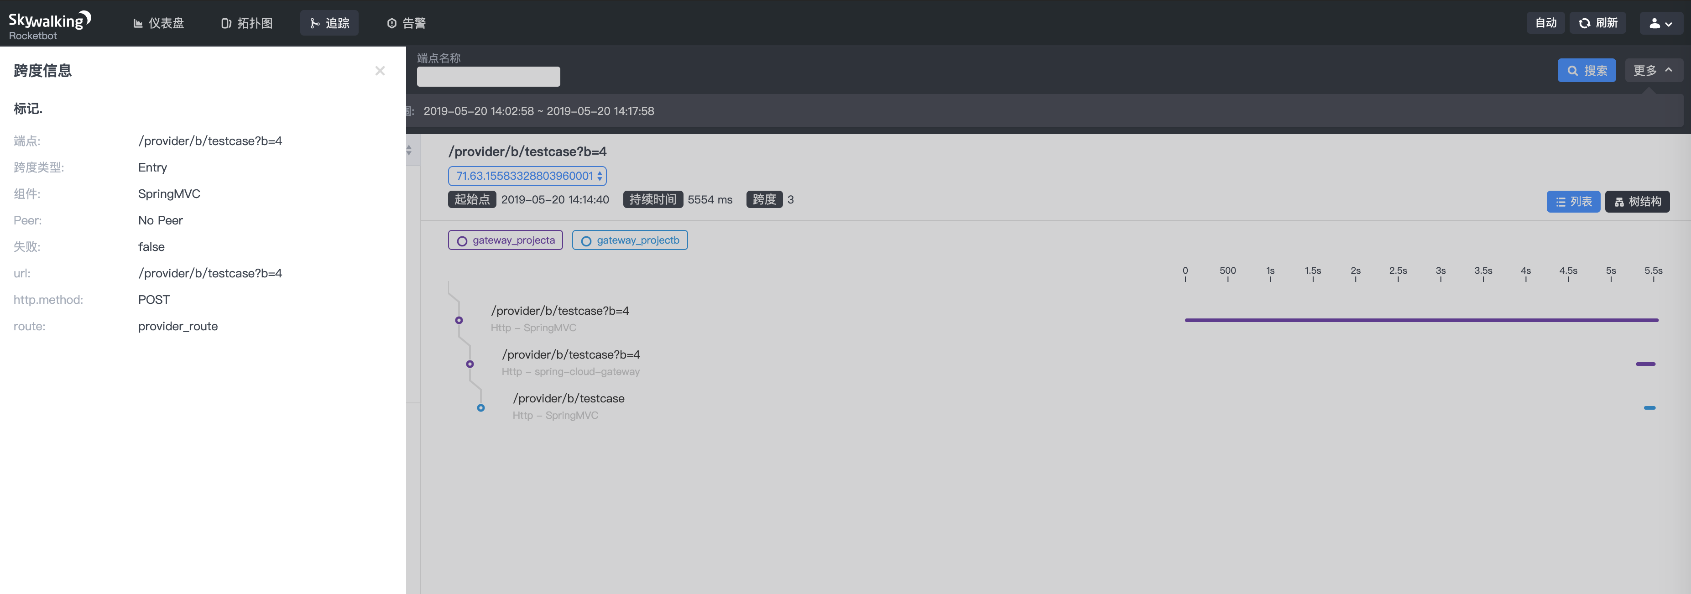Click the short purple gateway span bar

coord(1646,364)
